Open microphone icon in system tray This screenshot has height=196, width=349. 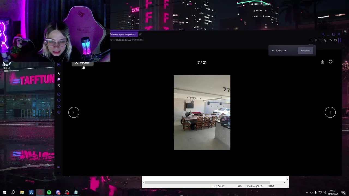pyautogui.click(x=316, y=192)
